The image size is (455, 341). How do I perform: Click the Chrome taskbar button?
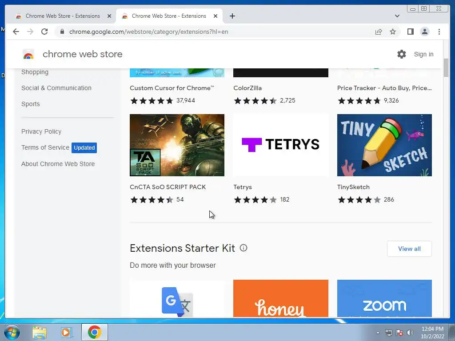94,332
